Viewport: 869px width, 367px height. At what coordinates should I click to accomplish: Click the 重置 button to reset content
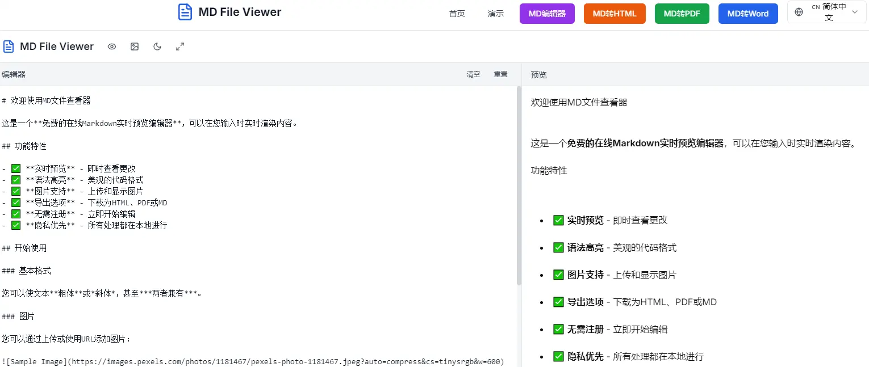[x=500, y=74]
